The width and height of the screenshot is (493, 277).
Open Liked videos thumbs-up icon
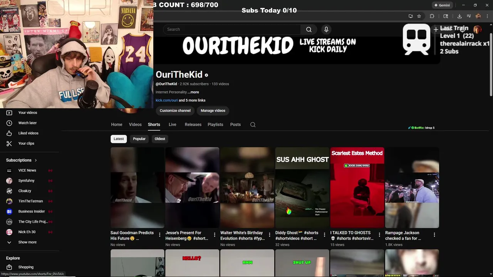(9, 133)
